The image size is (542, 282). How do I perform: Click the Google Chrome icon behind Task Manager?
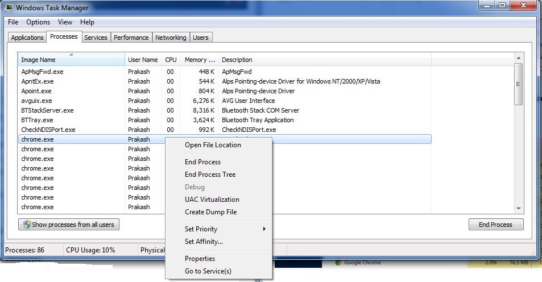click(338, 263)
